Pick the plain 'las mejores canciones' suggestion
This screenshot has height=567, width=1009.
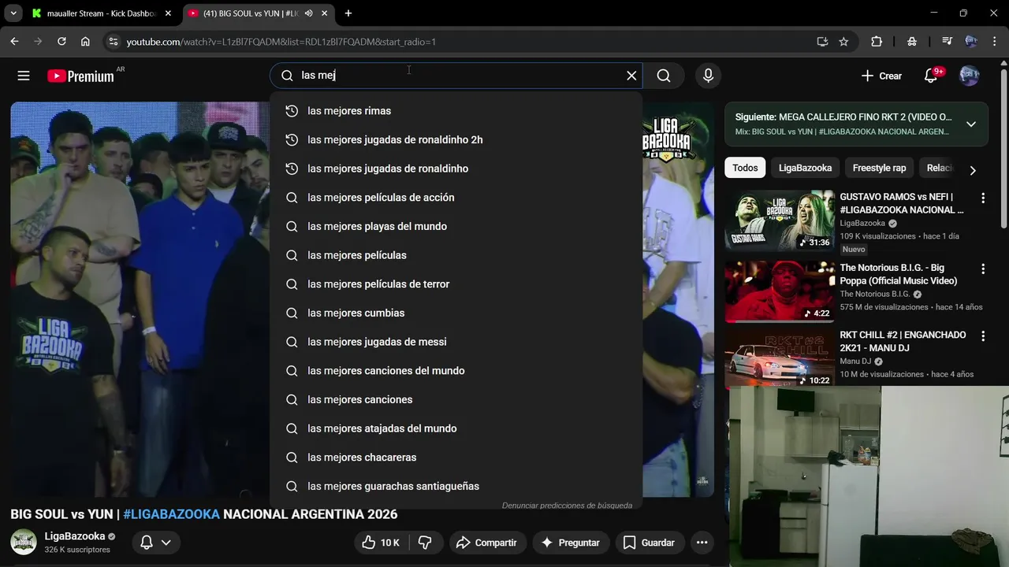456,399
